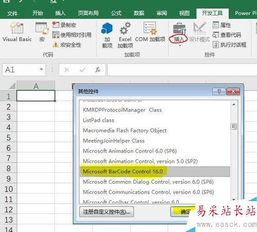Click the list scrollbar down arrow
The height and width of the screenshot is (232, 257).
(234, 200)
